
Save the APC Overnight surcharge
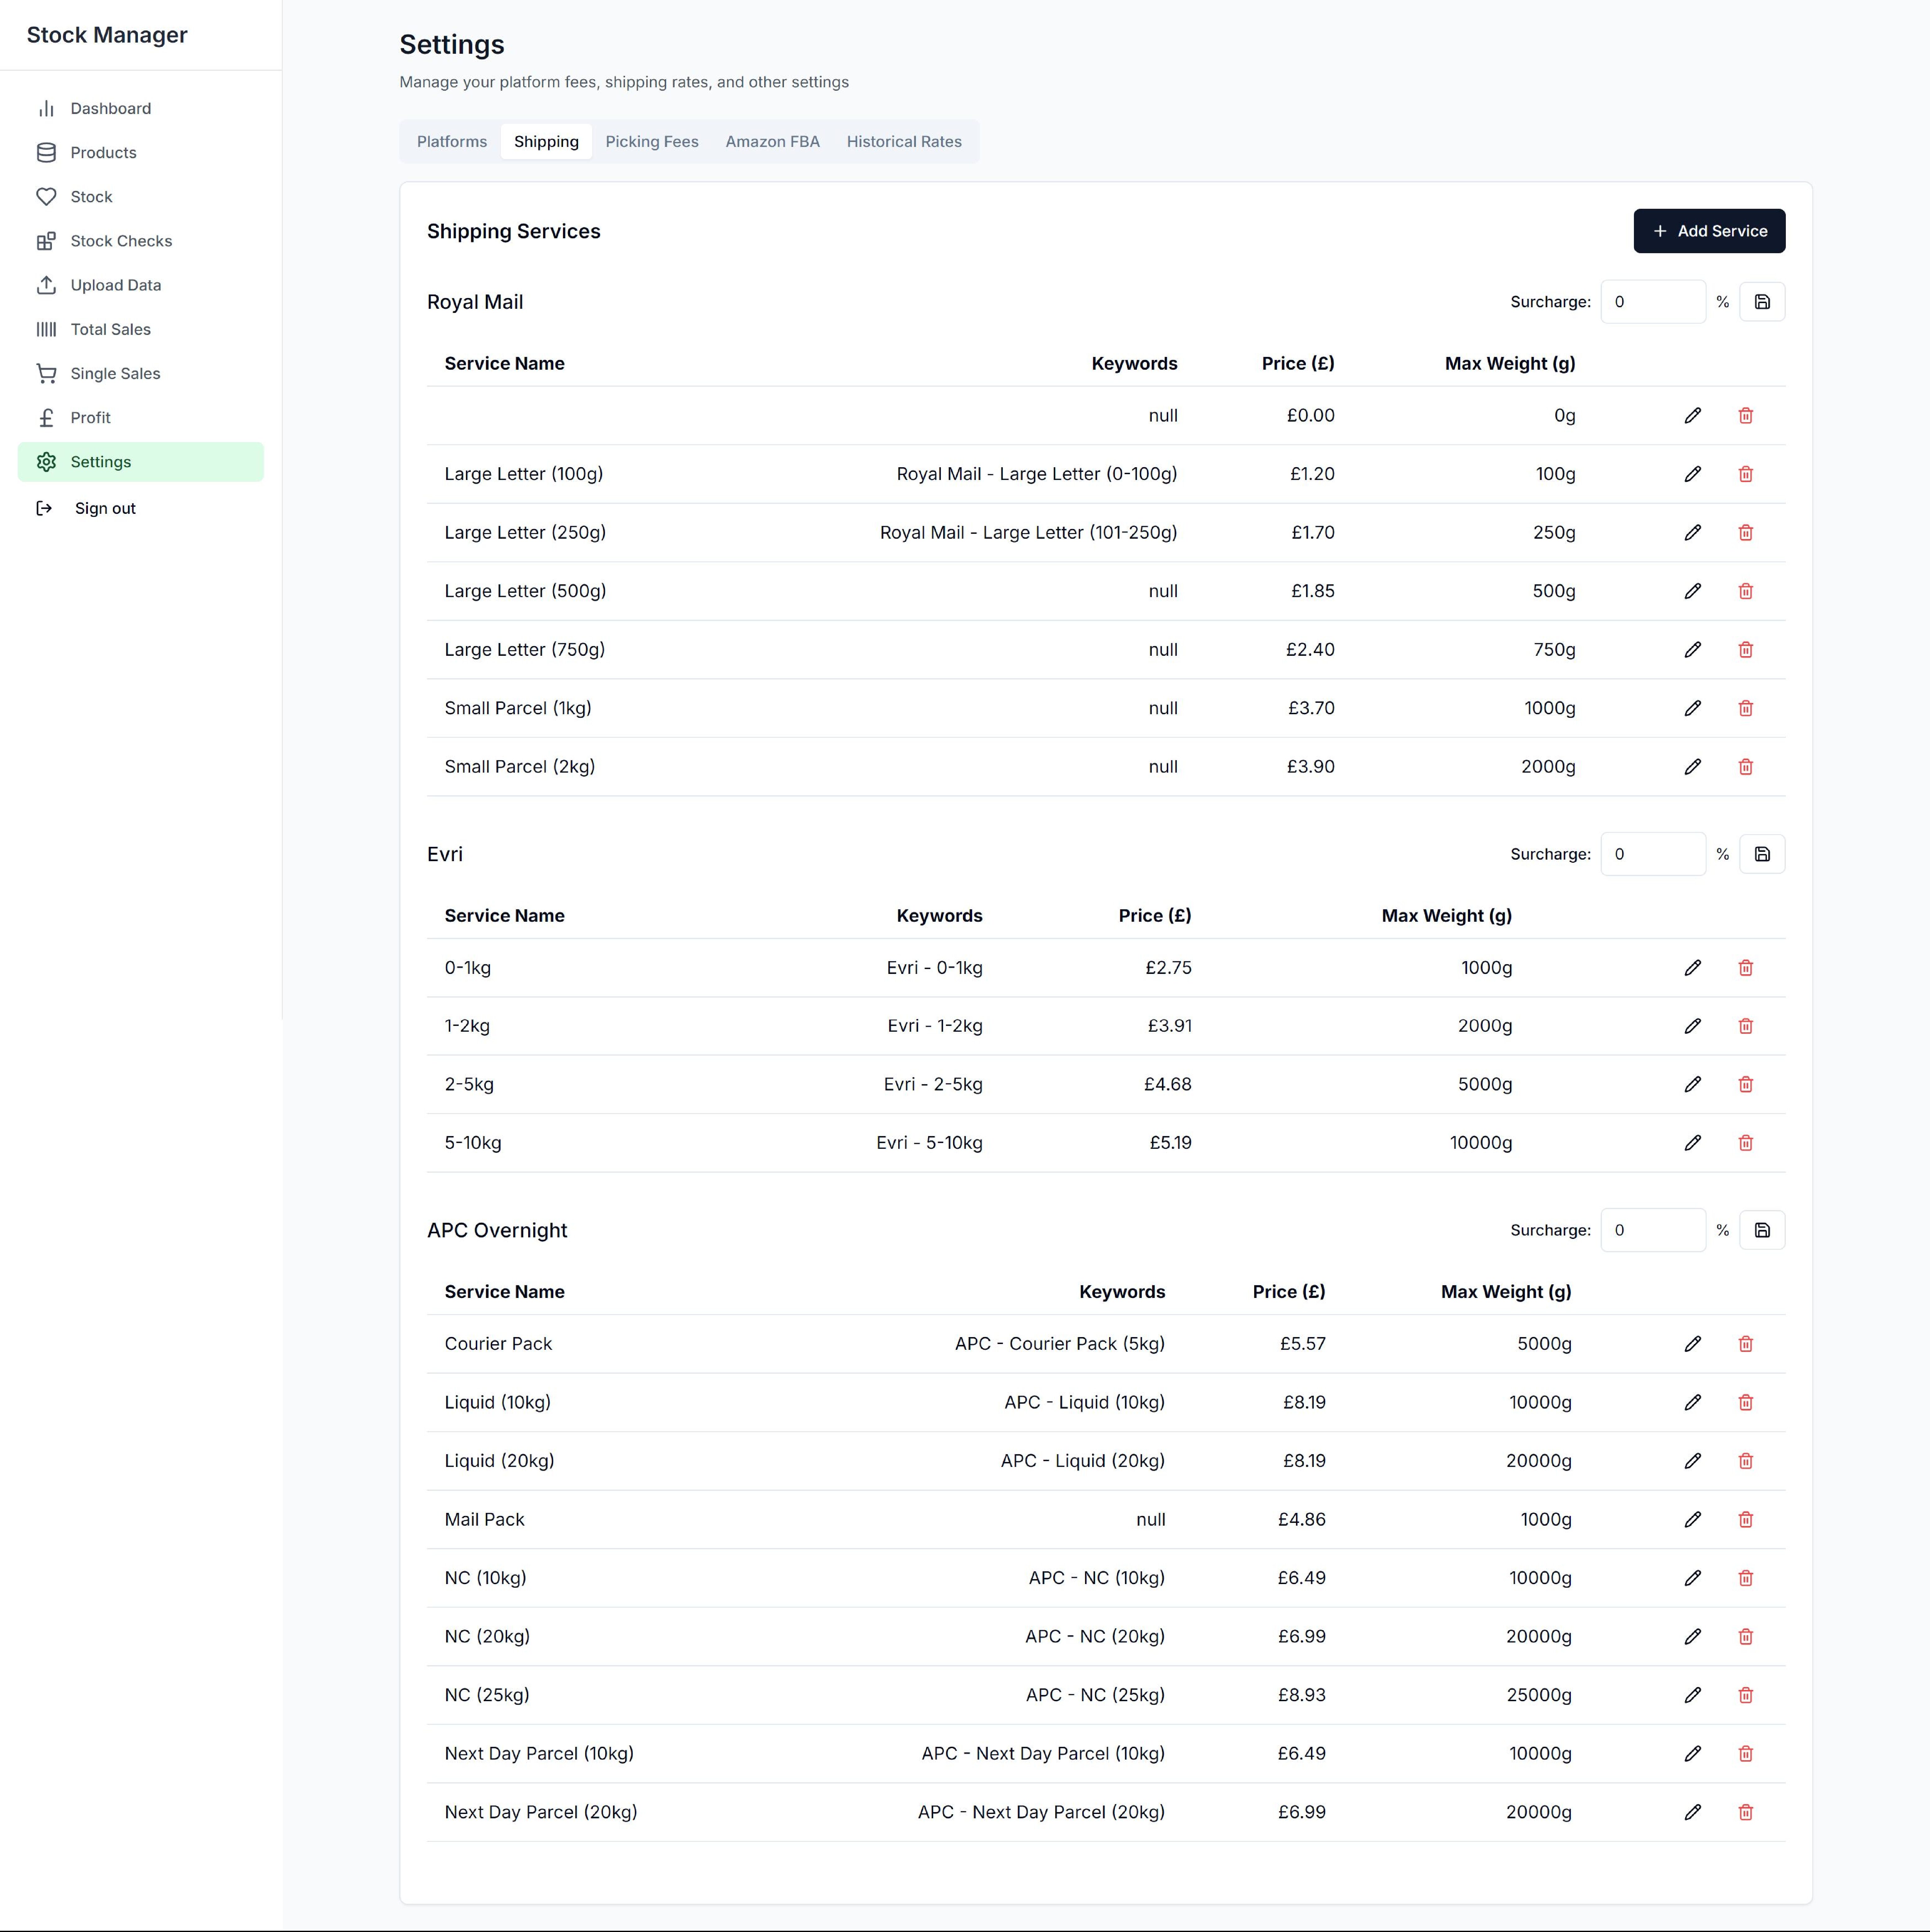tap(1762, 1230)
